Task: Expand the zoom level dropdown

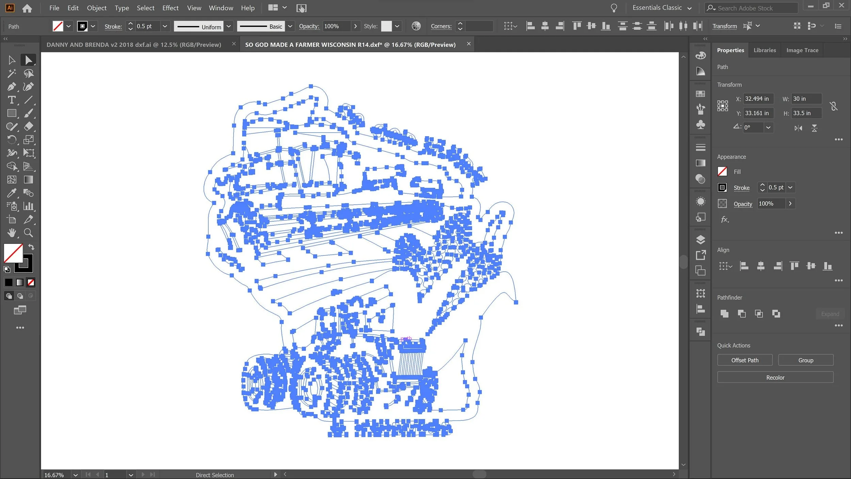Action: tap(76, 475)
